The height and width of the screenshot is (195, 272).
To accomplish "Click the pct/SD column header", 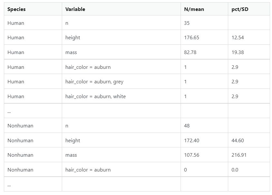I will (x=240, y=9).
